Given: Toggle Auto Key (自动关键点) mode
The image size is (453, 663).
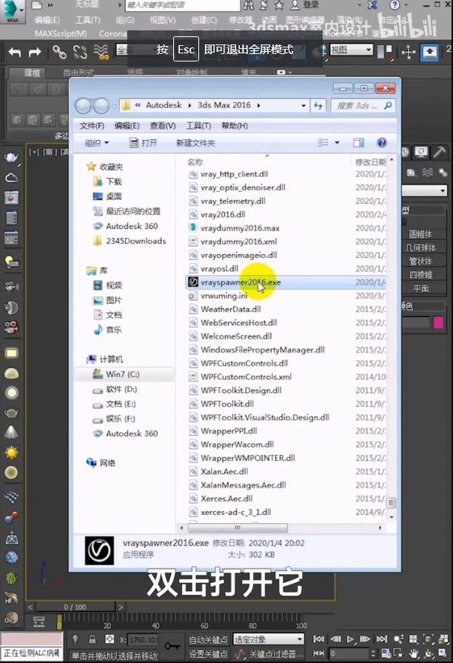Looking at the screenshot, I should click(208, 639).
